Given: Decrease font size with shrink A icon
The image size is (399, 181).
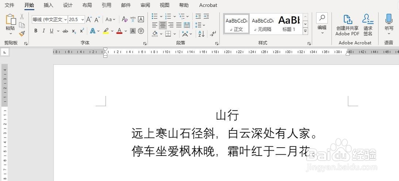Looking at the screenshot, I should click(x=97, y=19).
